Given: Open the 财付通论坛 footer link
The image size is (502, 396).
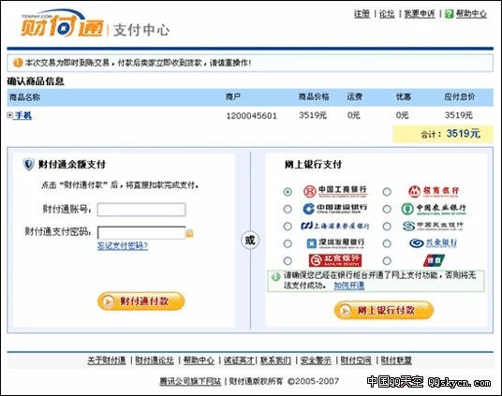Looking at the screenshot, I should (155, 360).
